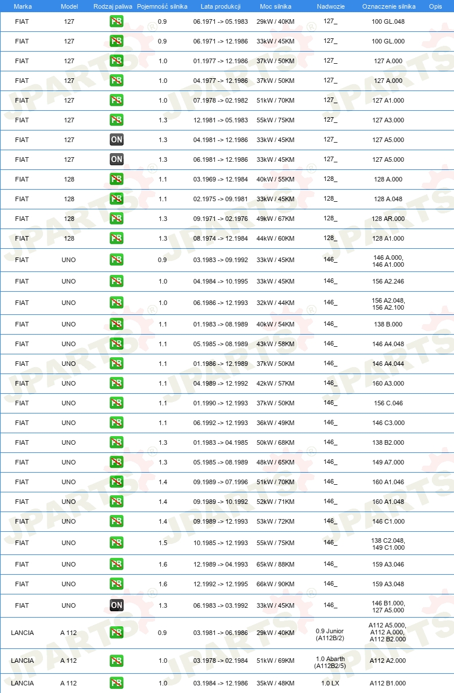Click the 35kW / 48KM power value
Viewport: 454px width, 693px height.
(x=275, y=683)
